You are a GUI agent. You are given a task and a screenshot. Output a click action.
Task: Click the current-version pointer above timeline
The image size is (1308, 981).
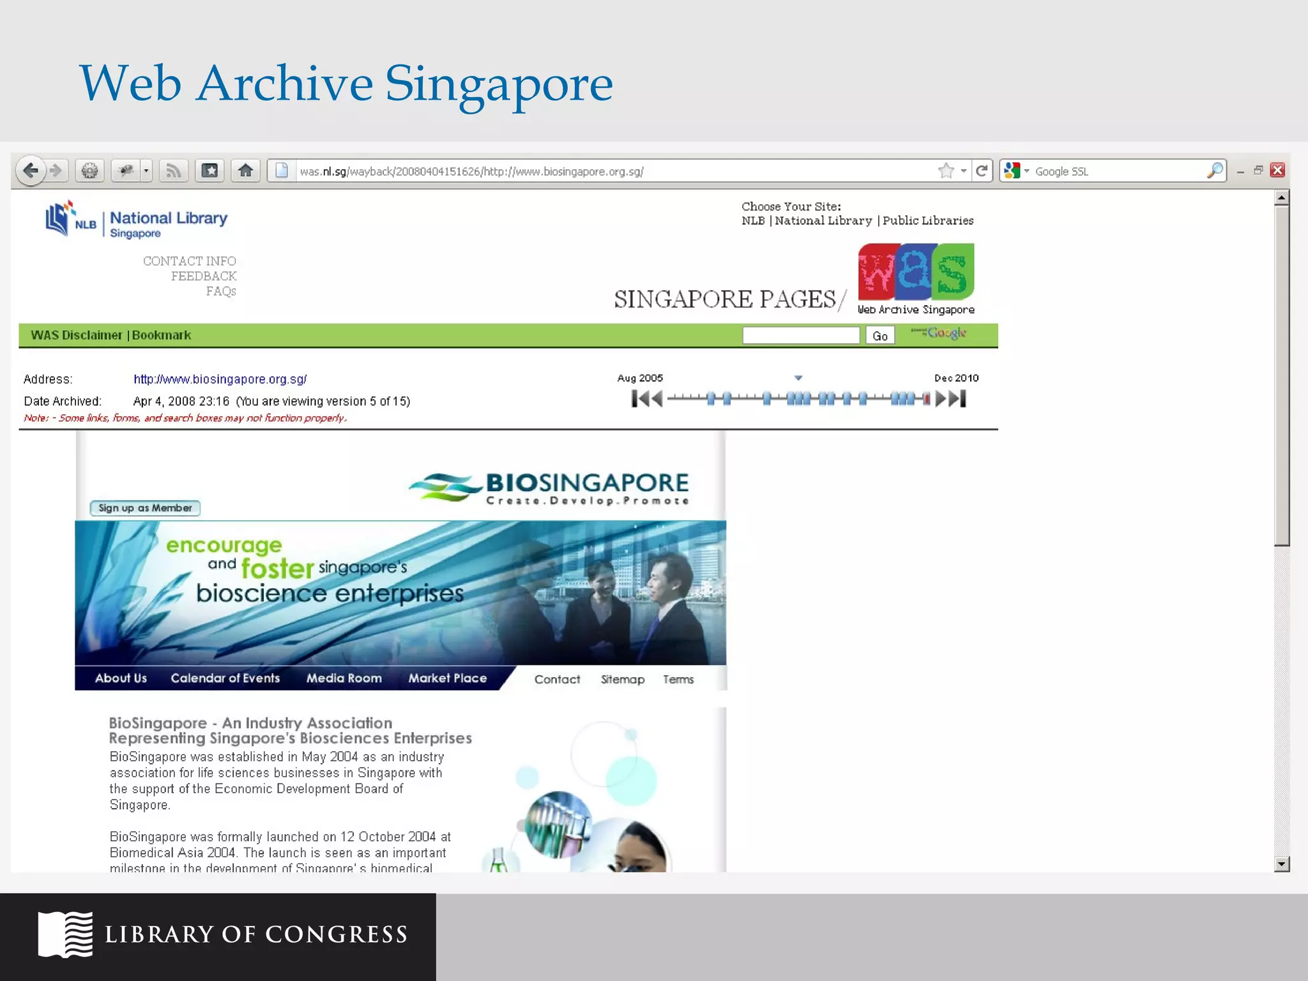click(798, 378)
